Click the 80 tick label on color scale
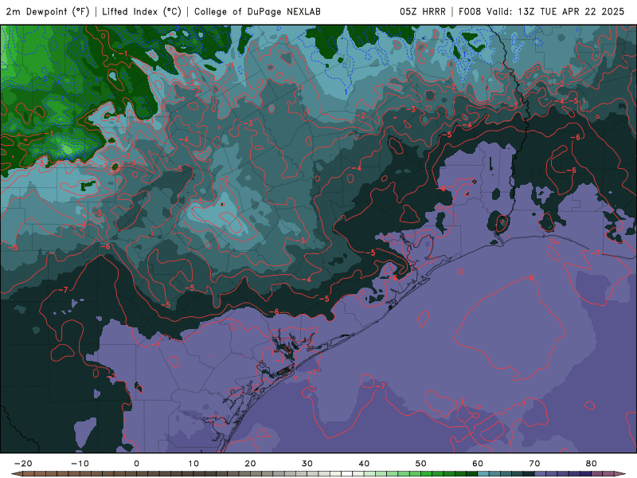The width and height of the screenshot is (637, 478). [x=592, y=464]
